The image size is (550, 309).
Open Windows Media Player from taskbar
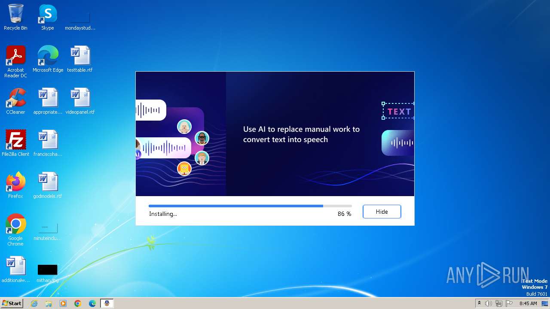pyautogui.click(x=63, y=303)
